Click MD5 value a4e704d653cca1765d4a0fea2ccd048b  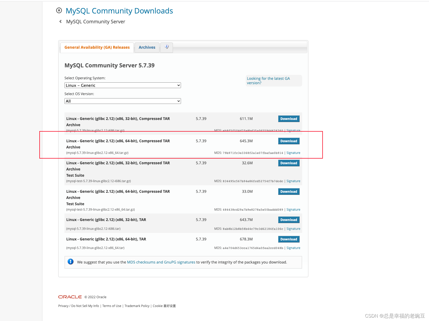(x=253, y=248)
